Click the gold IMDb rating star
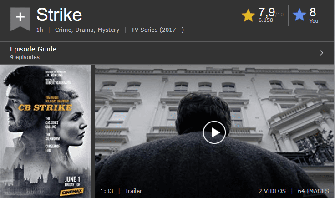 248,15
